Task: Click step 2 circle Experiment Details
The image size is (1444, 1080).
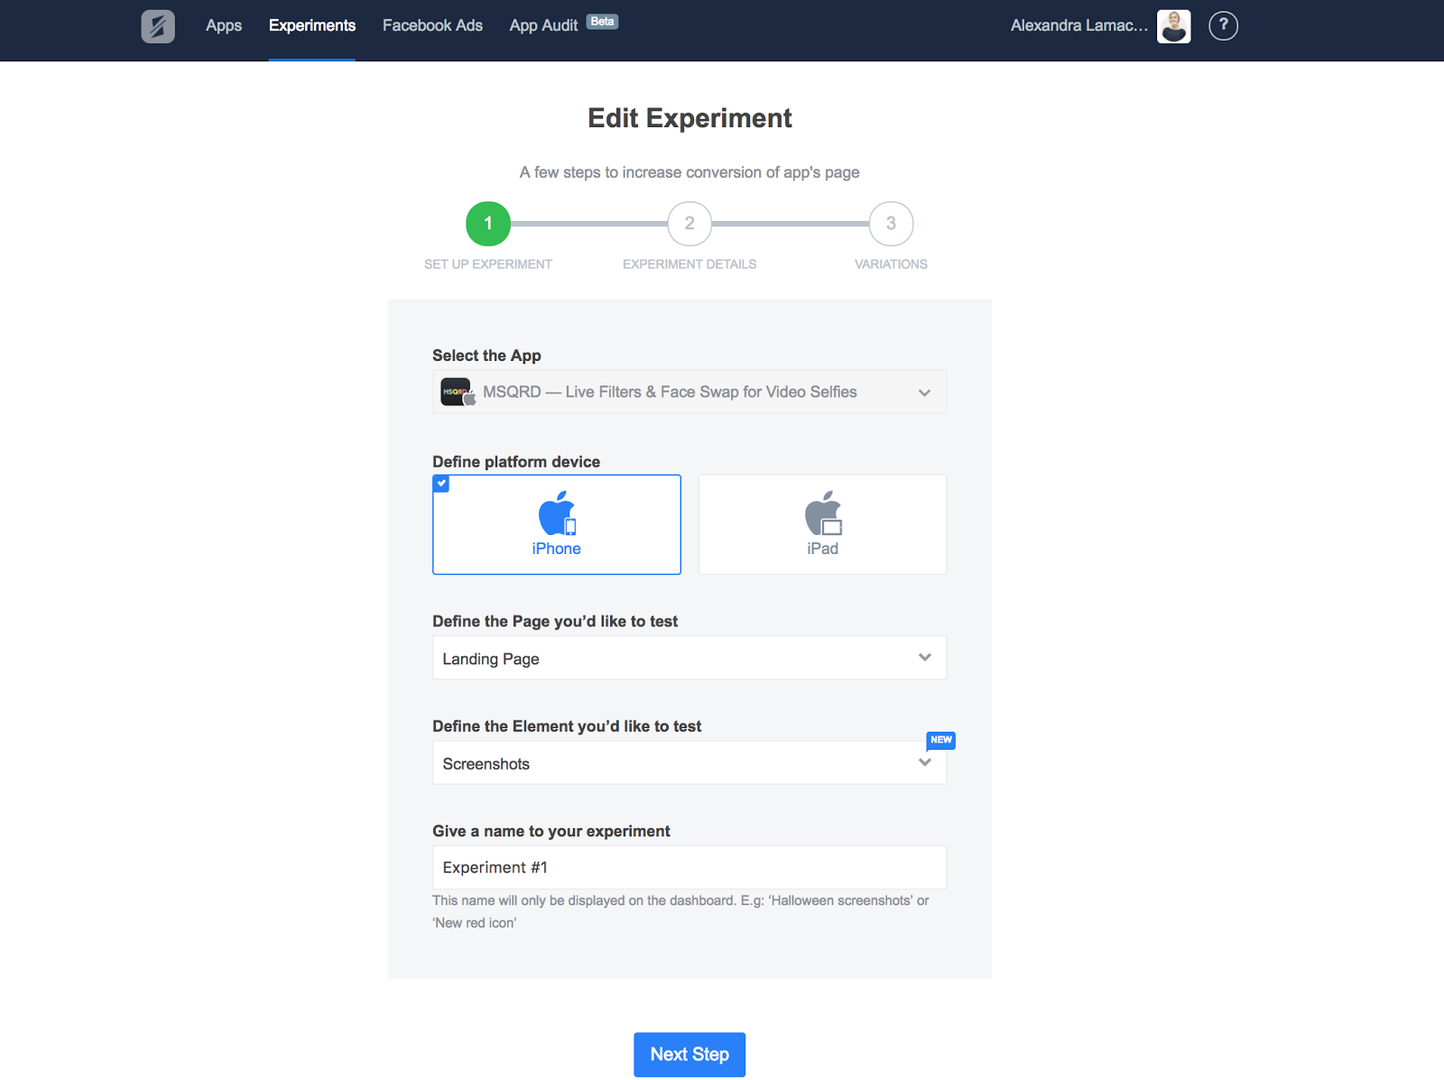Action: coord(690,224)
